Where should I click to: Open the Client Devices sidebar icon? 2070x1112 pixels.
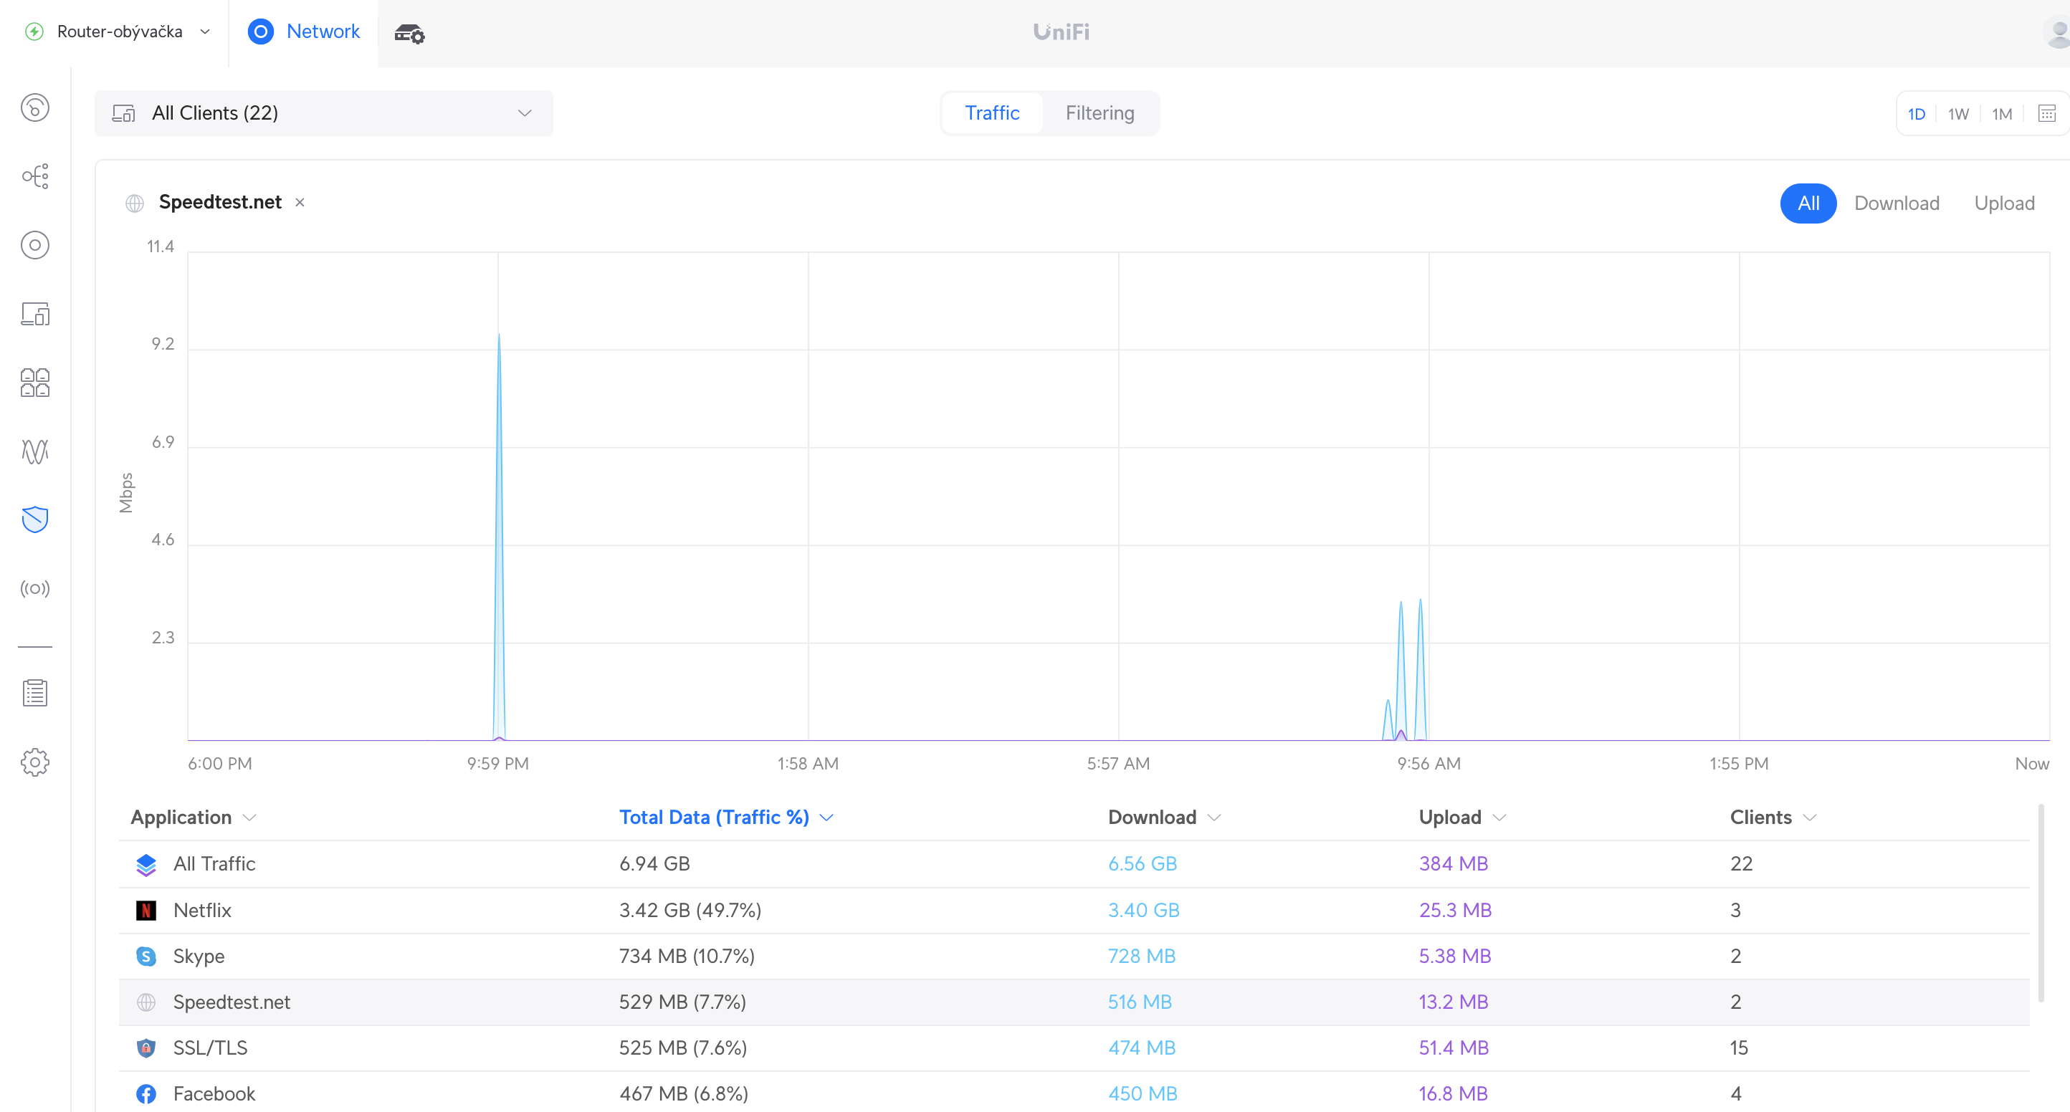pos(34,313)
